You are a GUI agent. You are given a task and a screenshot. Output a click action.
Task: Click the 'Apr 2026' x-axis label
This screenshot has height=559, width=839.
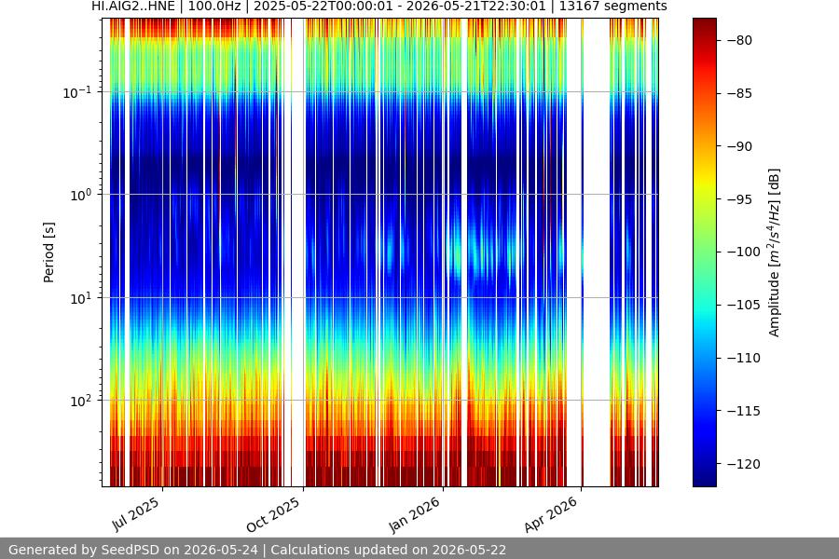552,514
